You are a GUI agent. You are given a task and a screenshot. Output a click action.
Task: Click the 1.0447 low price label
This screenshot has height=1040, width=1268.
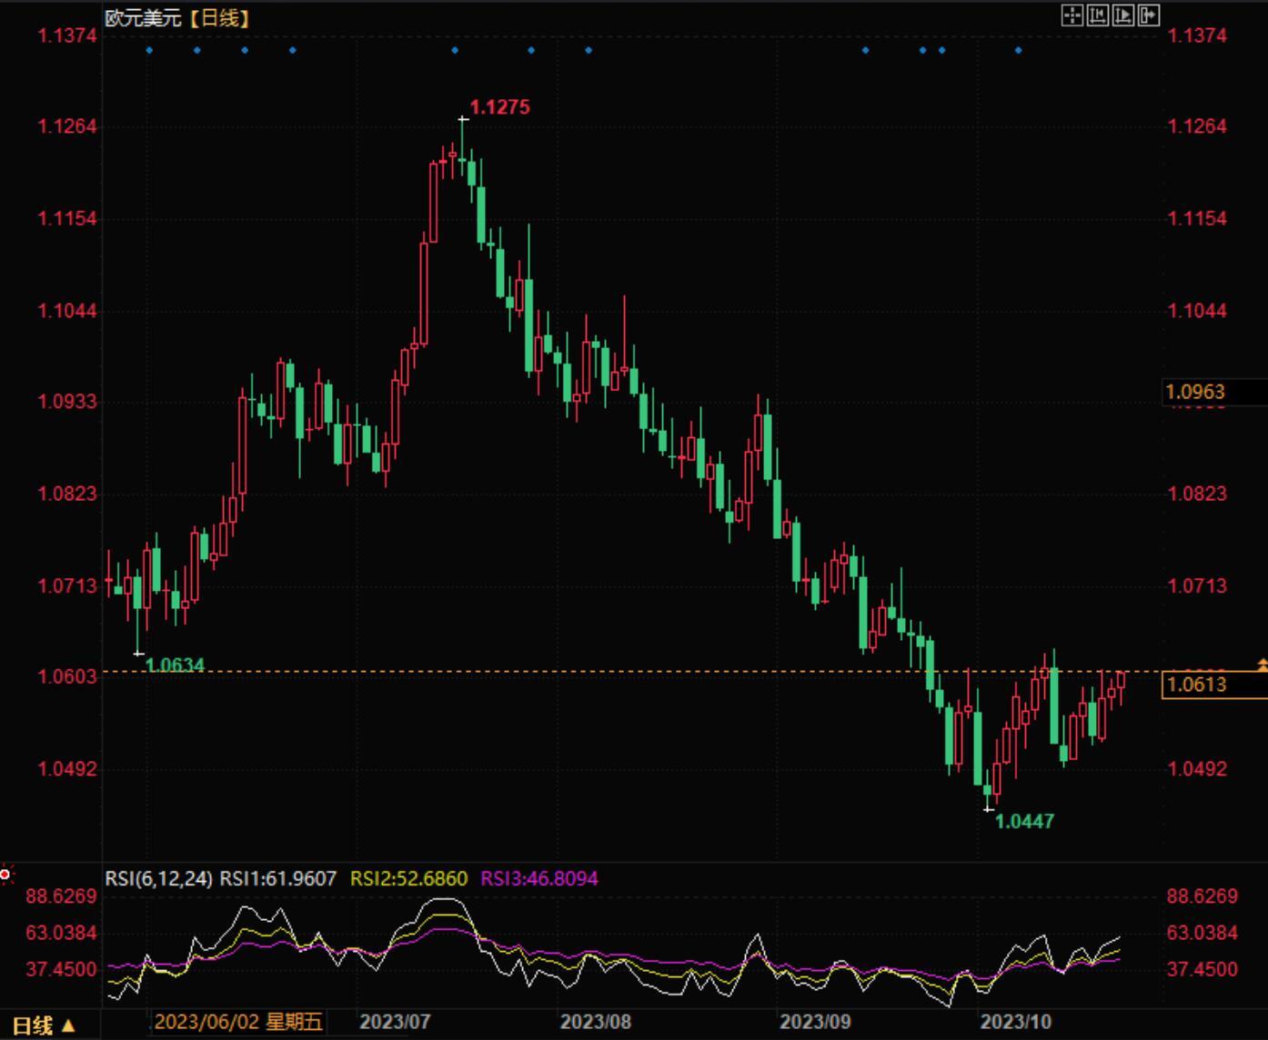point(1024,822)
